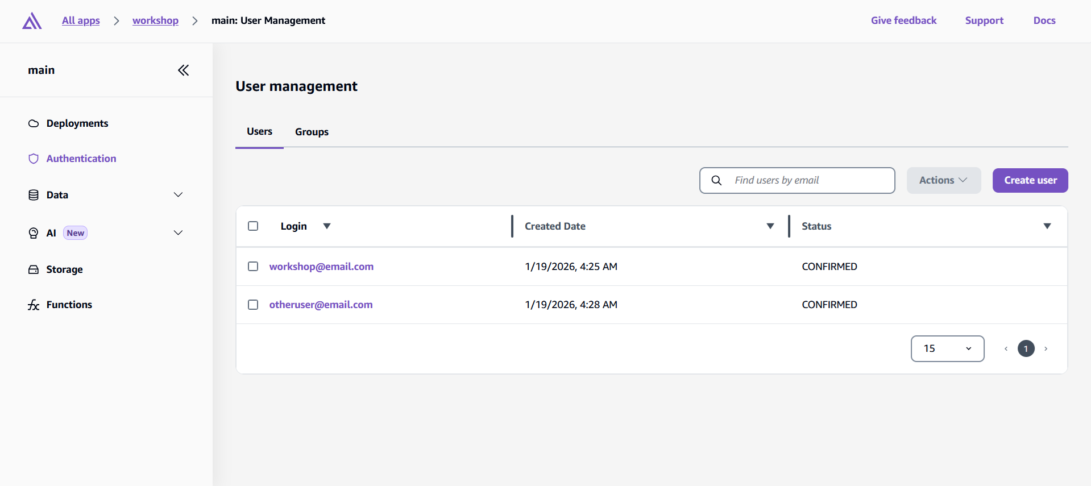The image size is (1091, 486).
Task: Click the Create user button
Action: tap(1030, 180)
